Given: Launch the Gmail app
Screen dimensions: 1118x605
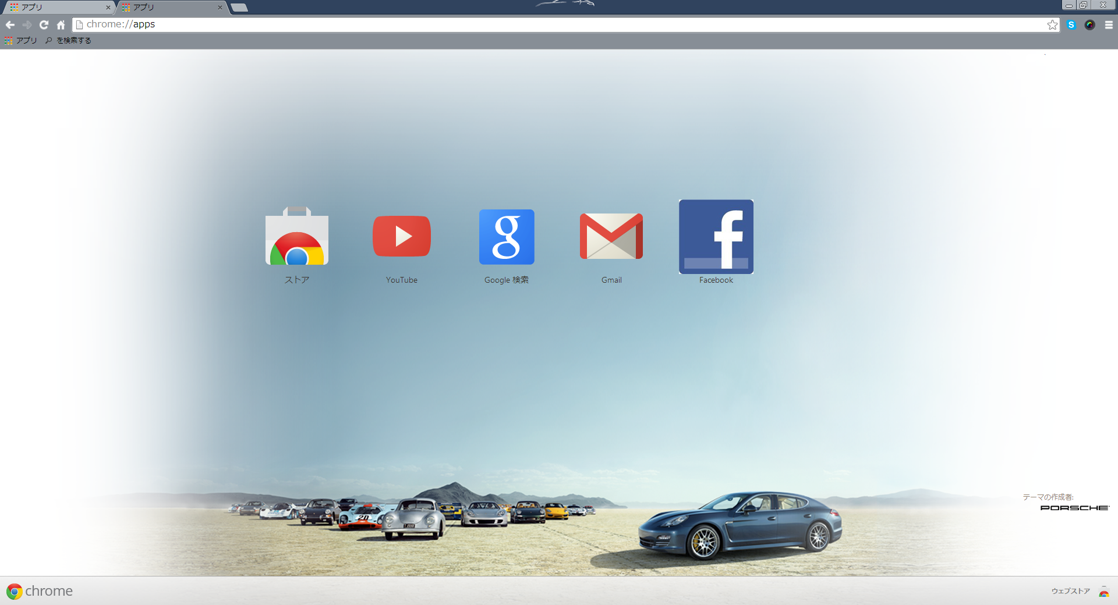Looking at the screenshot, I should click(x=611, y=236).
